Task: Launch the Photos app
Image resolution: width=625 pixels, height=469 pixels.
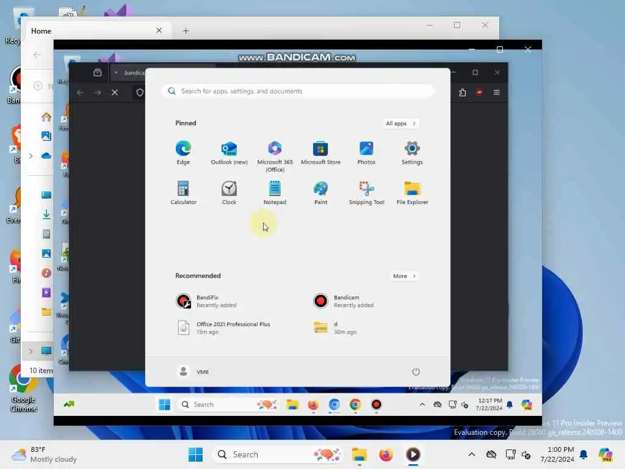Action: [x=366, y=153]
